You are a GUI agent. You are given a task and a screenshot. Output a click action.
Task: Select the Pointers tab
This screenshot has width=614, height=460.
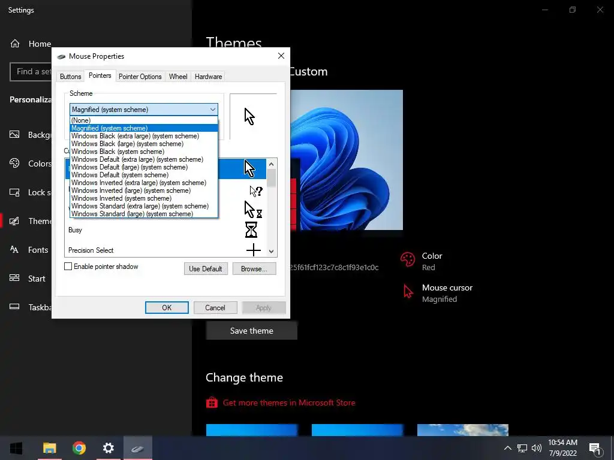100,75
